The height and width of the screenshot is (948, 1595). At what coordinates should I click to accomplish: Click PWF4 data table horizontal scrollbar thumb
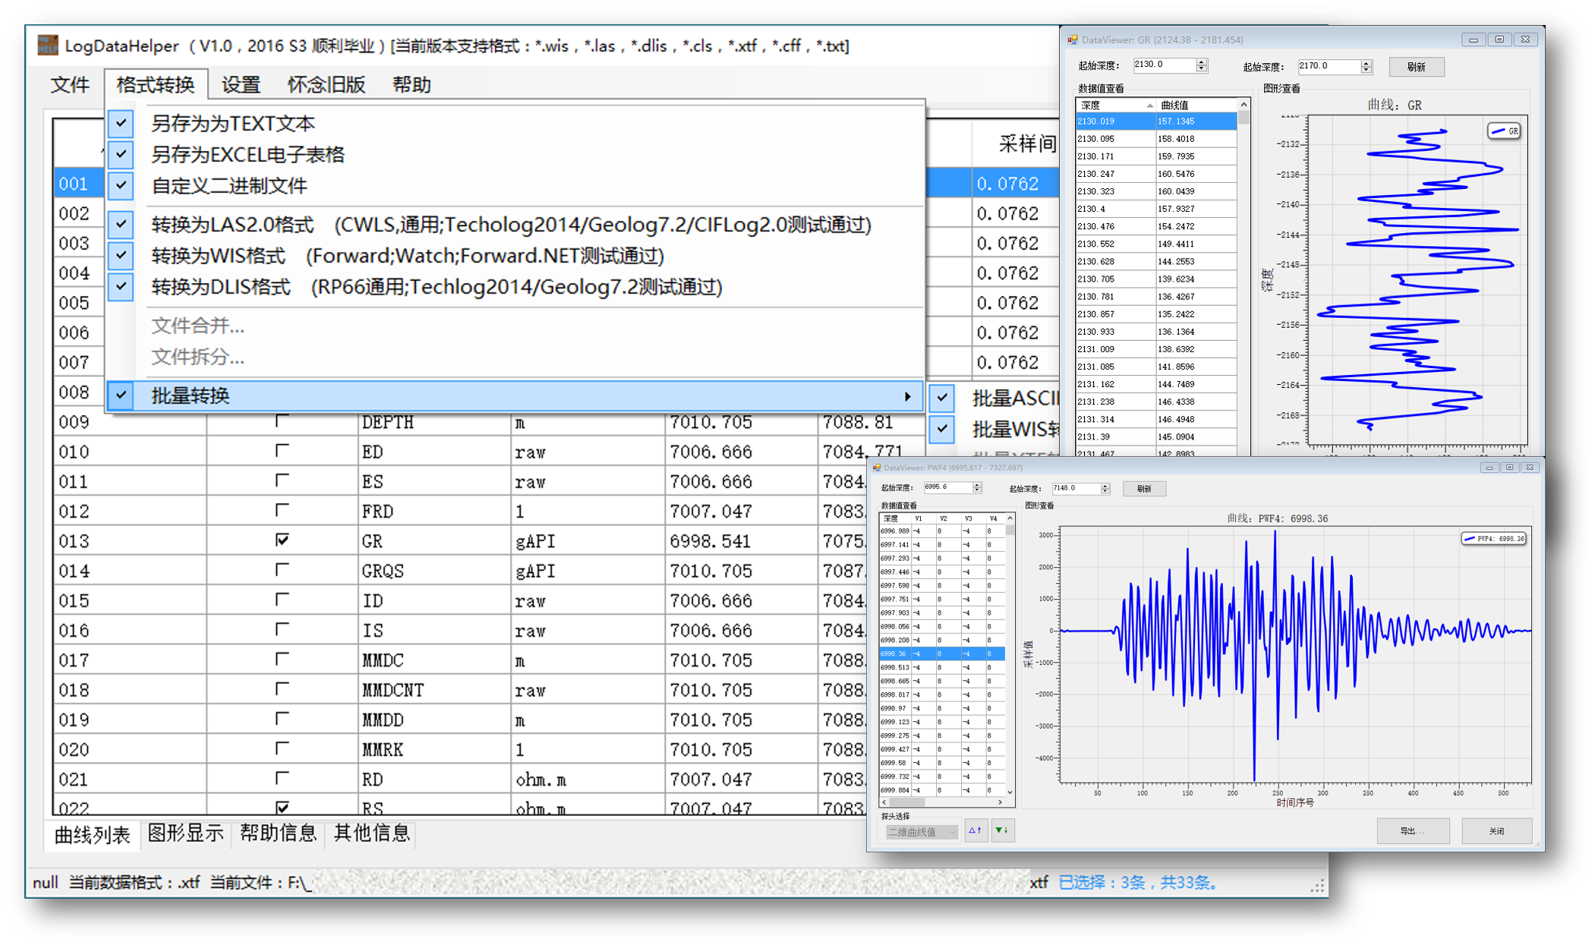coord(907,802)
